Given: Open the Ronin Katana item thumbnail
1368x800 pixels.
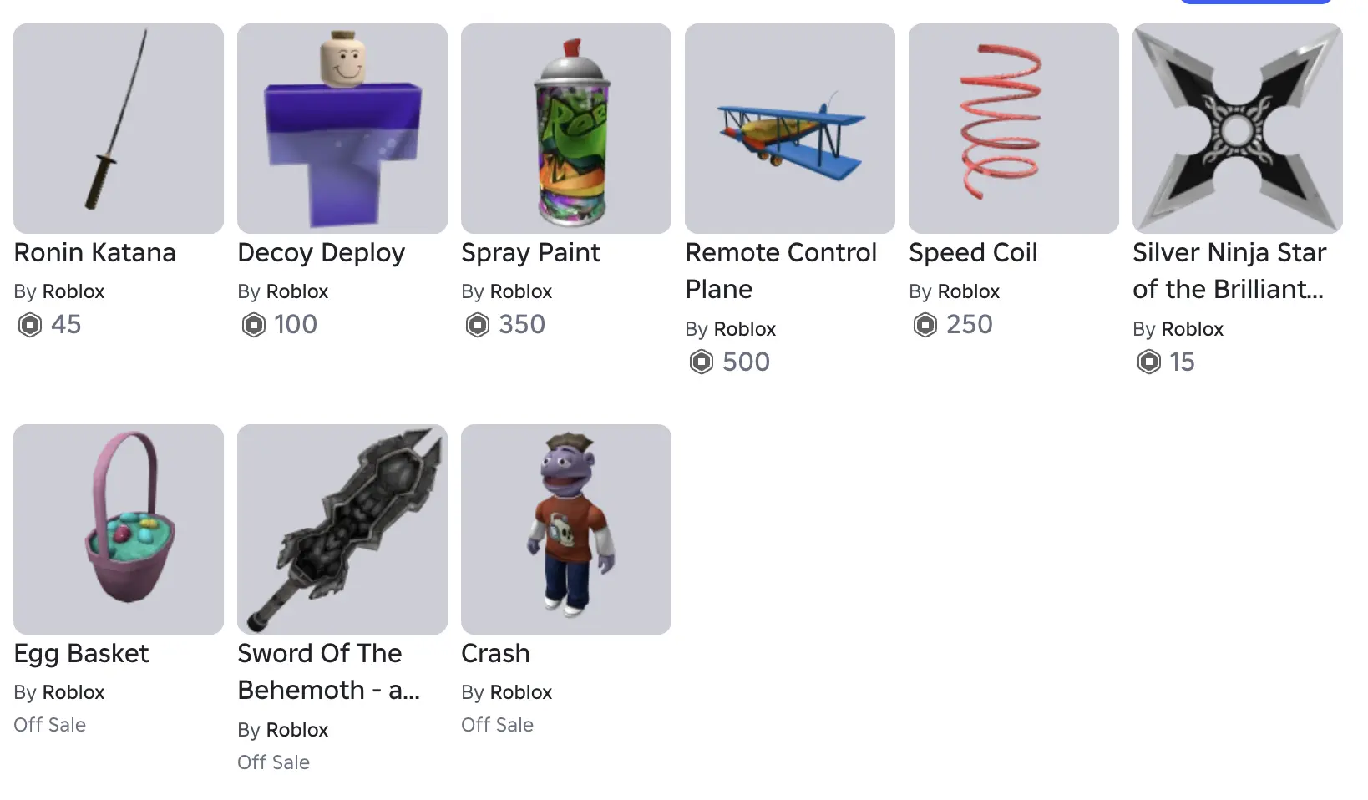Looking at the screenshot, I should pyautogui.click(x=119, y=129).
